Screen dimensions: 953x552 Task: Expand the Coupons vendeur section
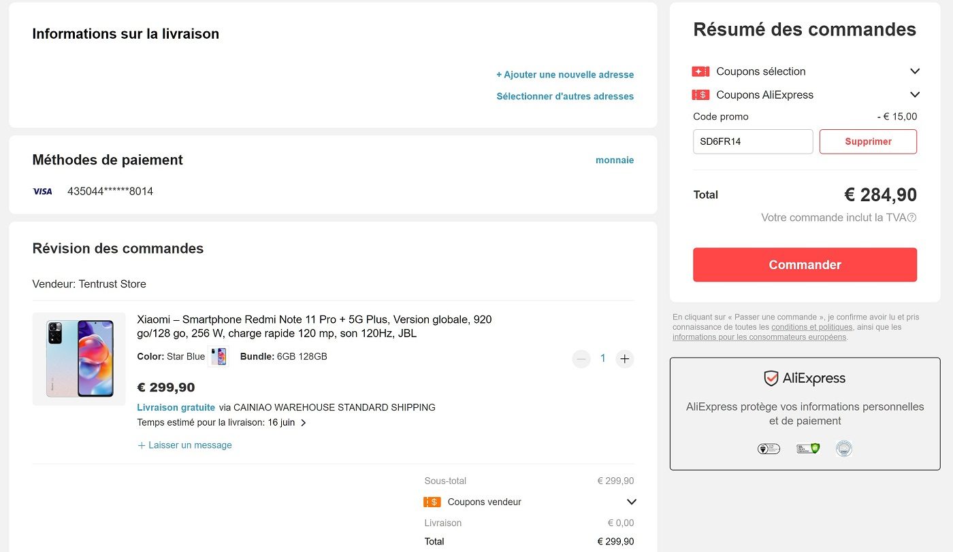(631, 502)
